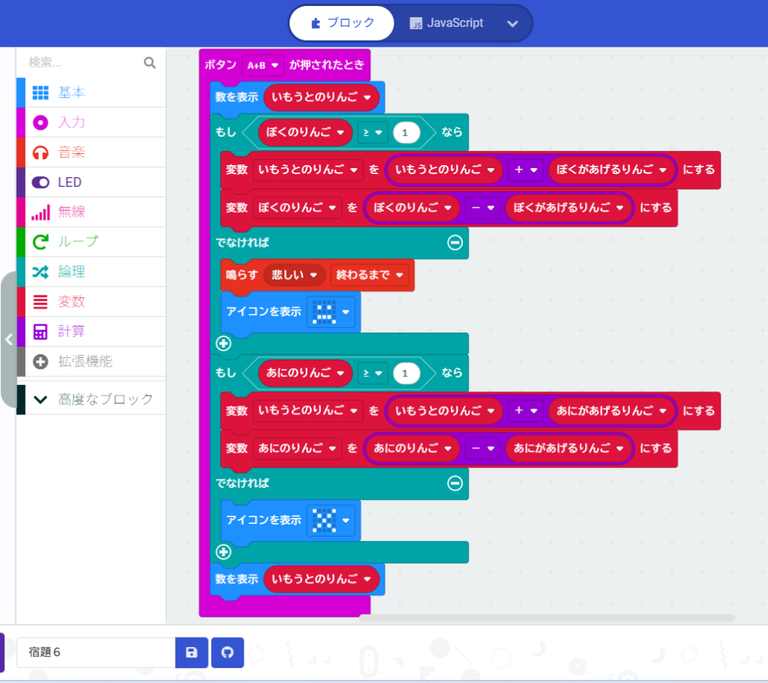Image resolution: width=768 pixels, height=683 pixels.
Task: Open the 論理 block category
Action: (x=91, y=272)
